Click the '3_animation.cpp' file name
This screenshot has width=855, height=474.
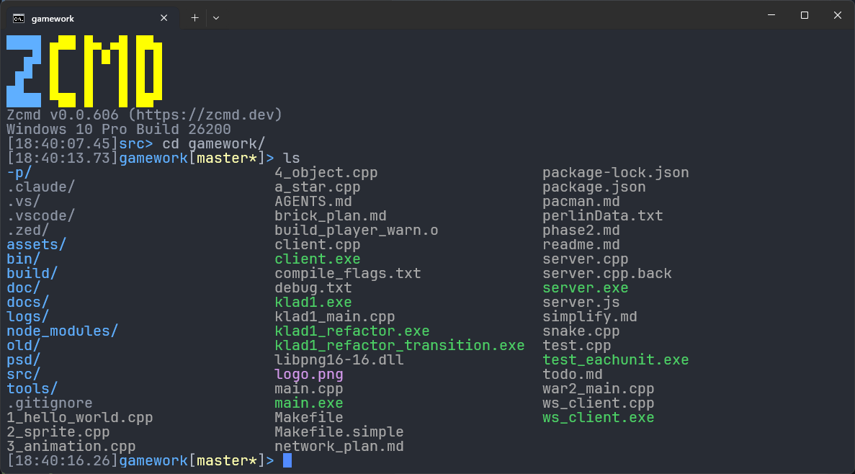(x=71, y=446)
